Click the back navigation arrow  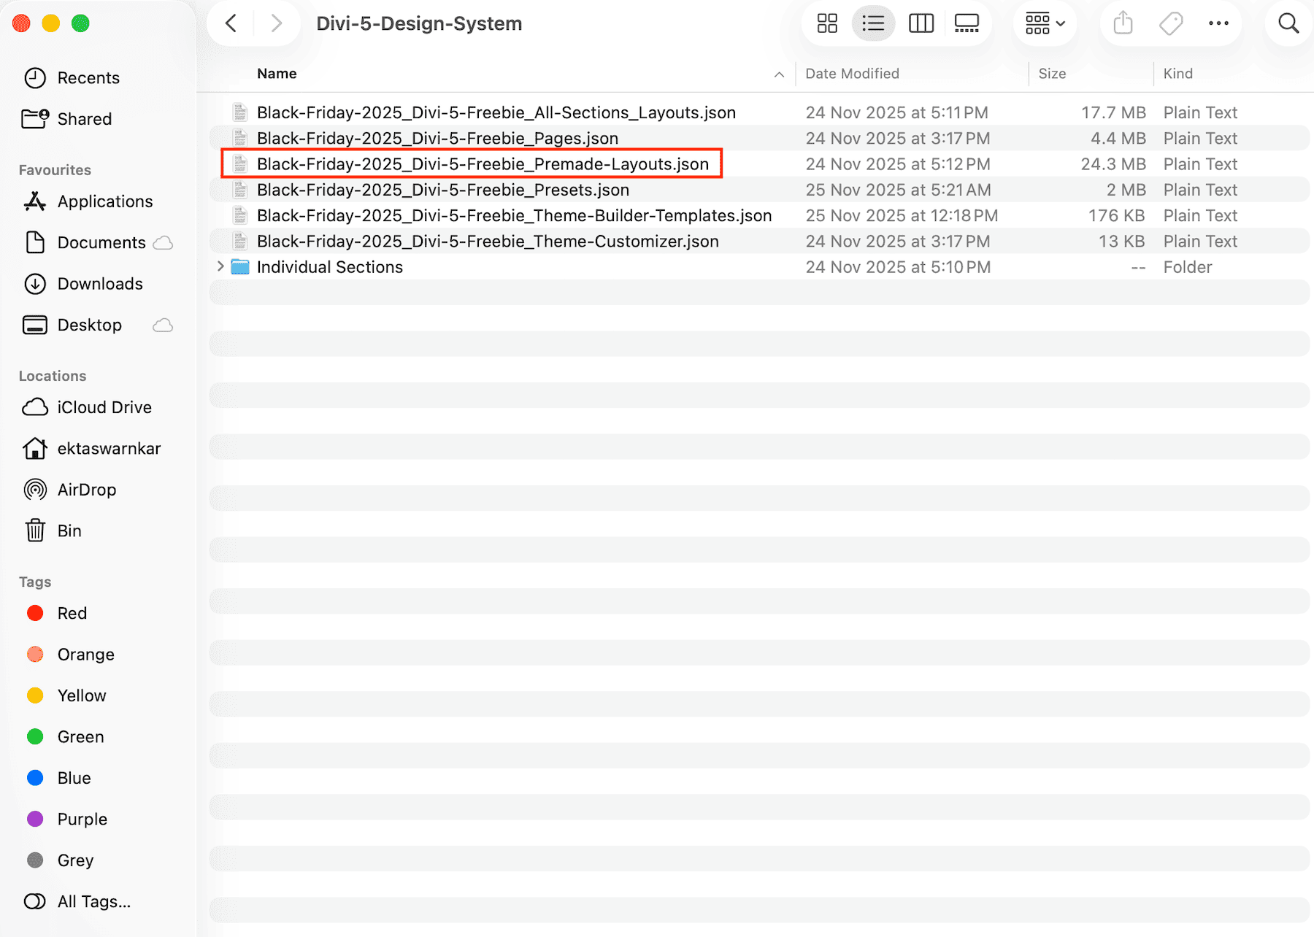pyautogui.click(x=230, y=23)
